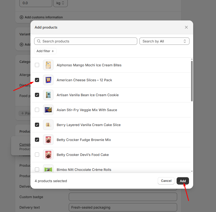Viewport: 216px width, 212px height.
Task: Click the American Cheese Slices product image
Action: 48,80
